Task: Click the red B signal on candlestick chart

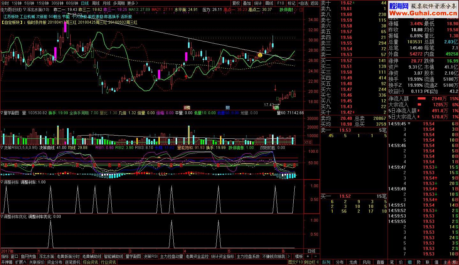Action: click(50, 63)
